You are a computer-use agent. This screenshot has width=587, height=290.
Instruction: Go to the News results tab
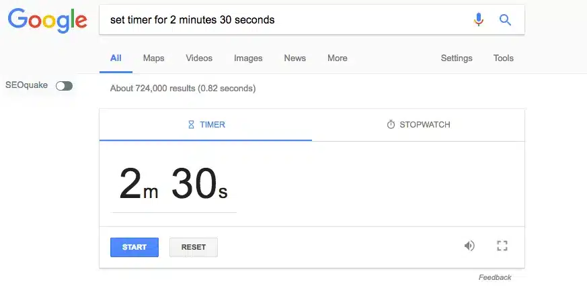coord(295,58)
